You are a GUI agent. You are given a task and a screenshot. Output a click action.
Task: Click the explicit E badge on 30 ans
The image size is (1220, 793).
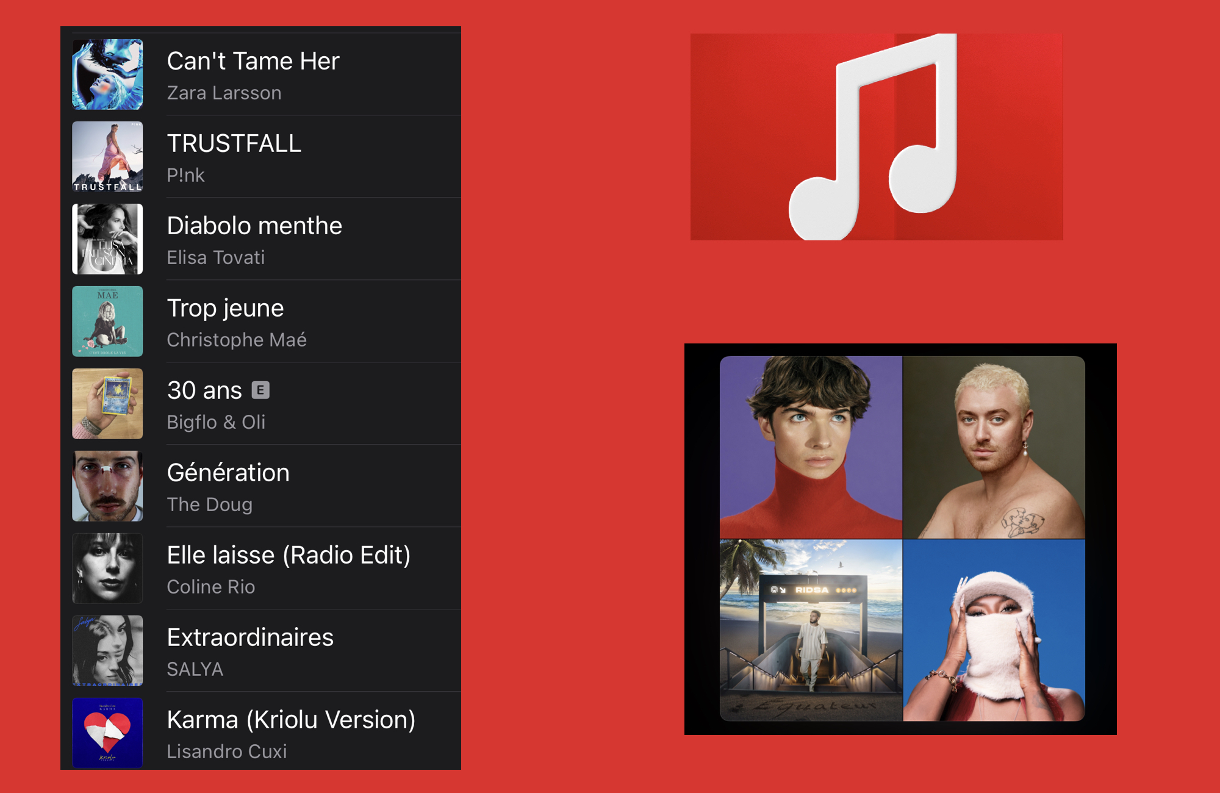click(x=260, y=390)
